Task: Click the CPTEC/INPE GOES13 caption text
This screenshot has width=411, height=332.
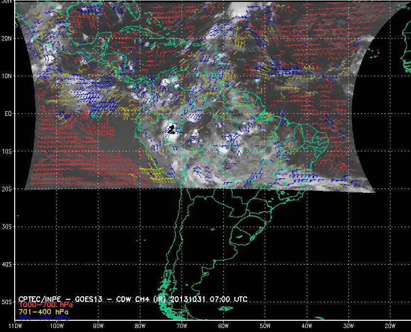Action: pyautogui.click(x=133, y=299)
